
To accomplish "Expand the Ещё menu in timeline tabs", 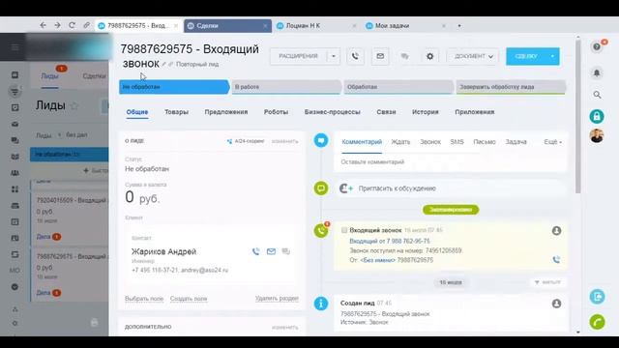I will (552, 142).
